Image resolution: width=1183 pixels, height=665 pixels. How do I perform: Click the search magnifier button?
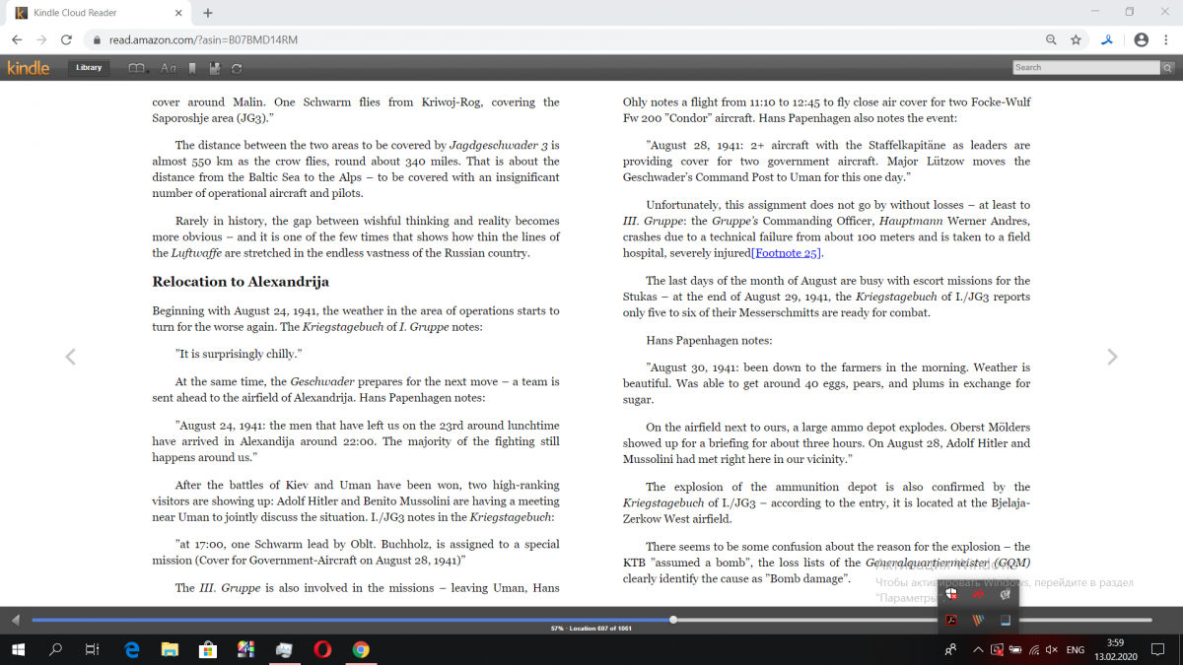coord(1167,67)
